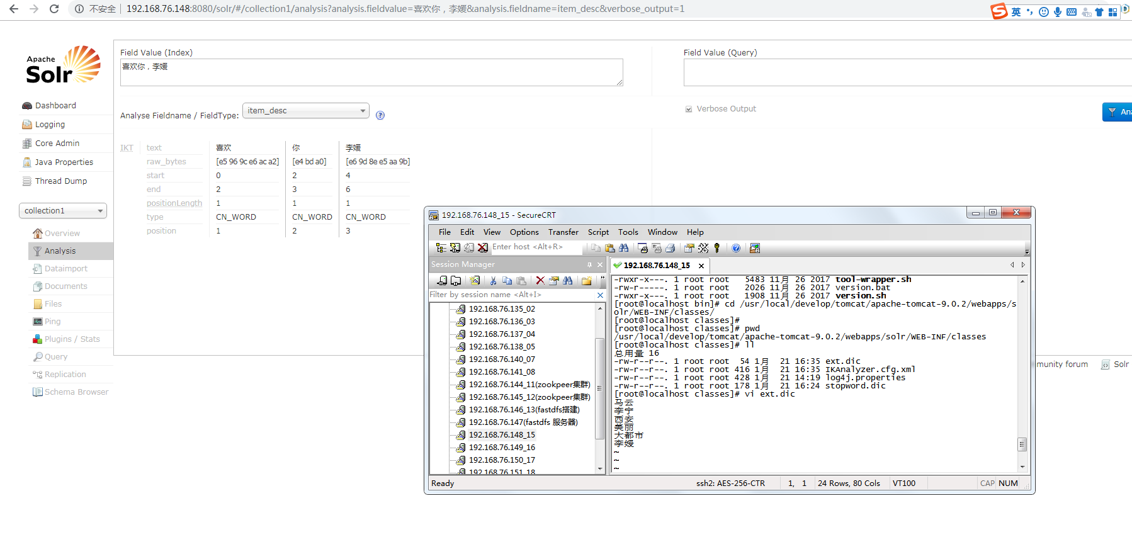The image size is (1132, 554).
Task: Open the Script menu in SecureCRT
Action: pyautogui.click(x=598, y=232)
